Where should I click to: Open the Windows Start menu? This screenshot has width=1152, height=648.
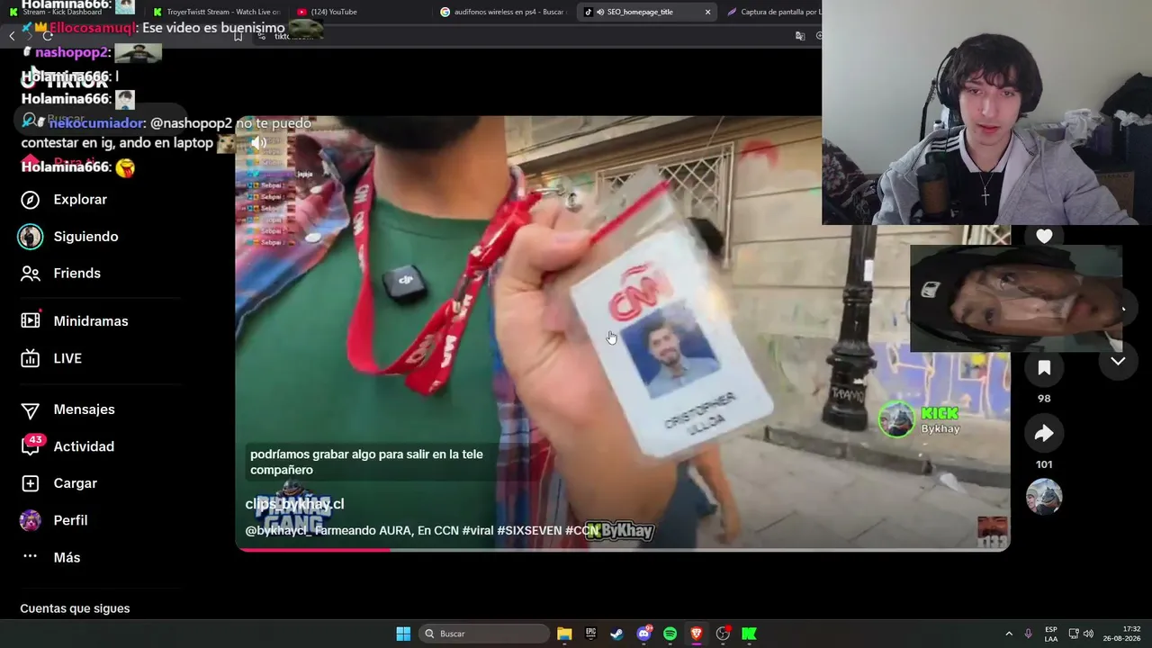403,634
